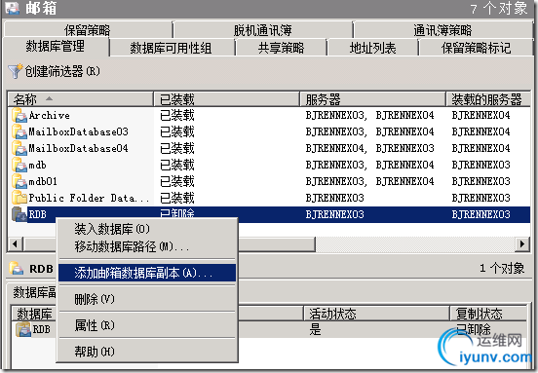Click mounted server BJRENNEX03 in mdb row
This screenshot has width=538, height=373.
pyautogui.click(x=480, y=165)
